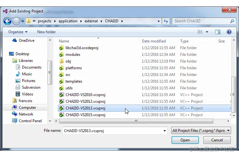The width and height of the screenshot is (239, 157).
Task: Select the obj folder icon
Action: click(61, 61)
